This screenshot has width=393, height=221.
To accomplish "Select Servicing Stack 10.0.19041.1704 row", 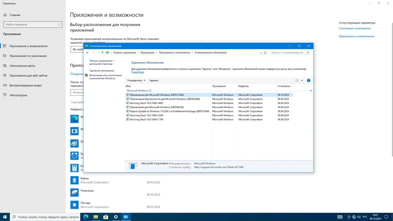I will (209, 119).
